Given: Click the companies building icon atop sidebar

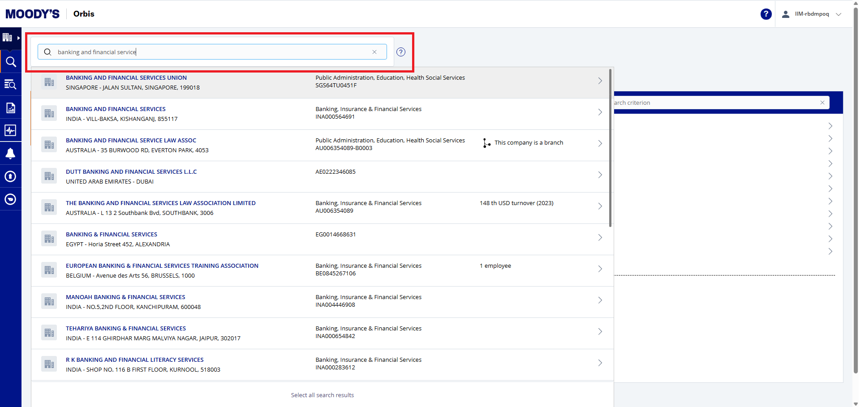Looking at the screenshot, I should 8,38.
